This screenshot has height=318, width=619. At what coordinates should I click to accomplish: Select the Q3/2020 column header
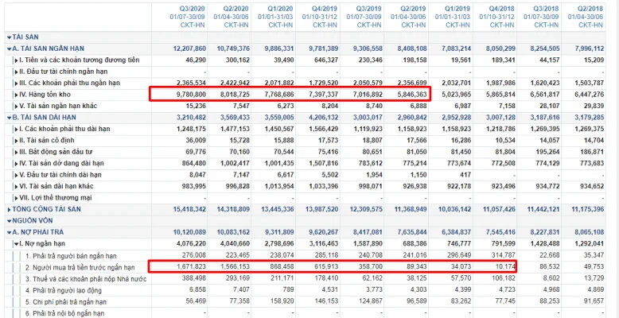click(x=194, y=8)
